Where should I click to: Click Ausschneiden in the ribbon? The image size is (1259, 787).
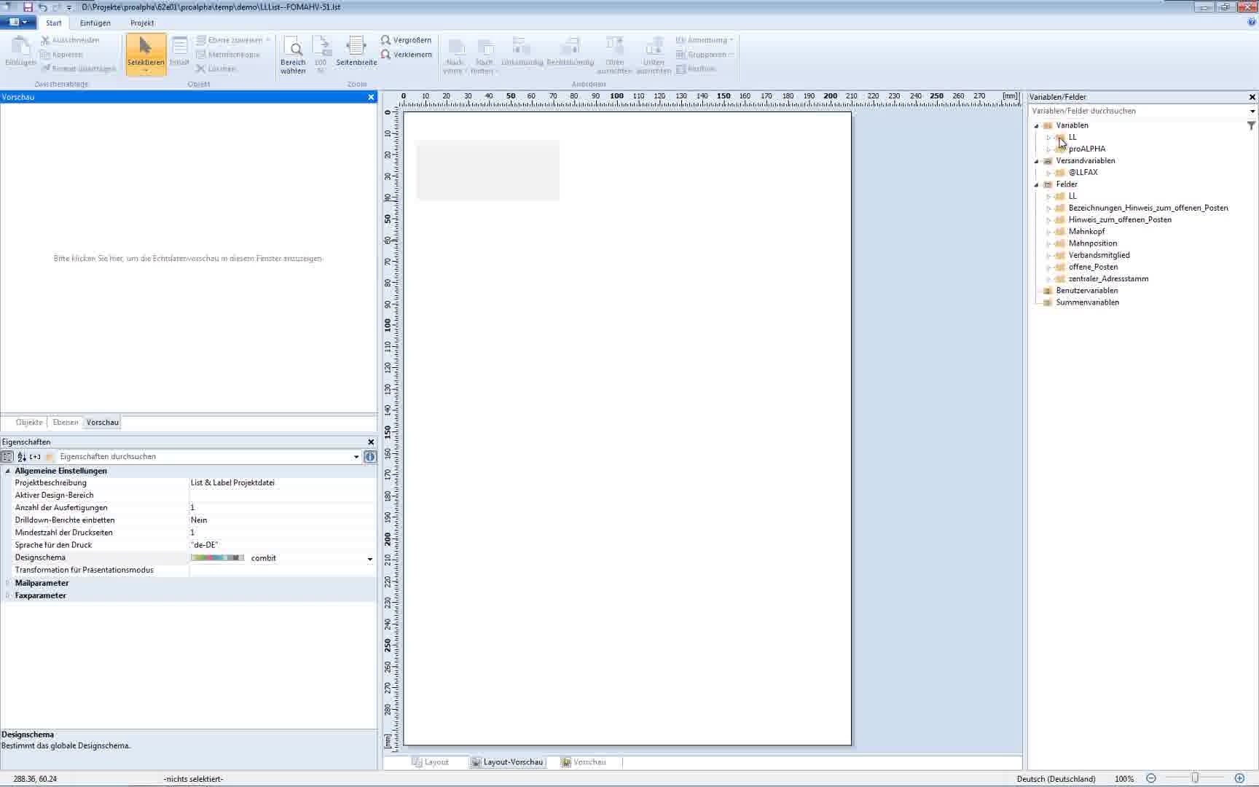click(x=70, y=40)
